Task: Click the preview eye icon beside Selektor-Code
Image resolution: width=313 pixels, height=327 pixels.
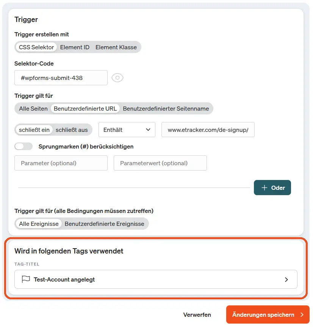Action: pyautogui.click(x=117, y=78)
